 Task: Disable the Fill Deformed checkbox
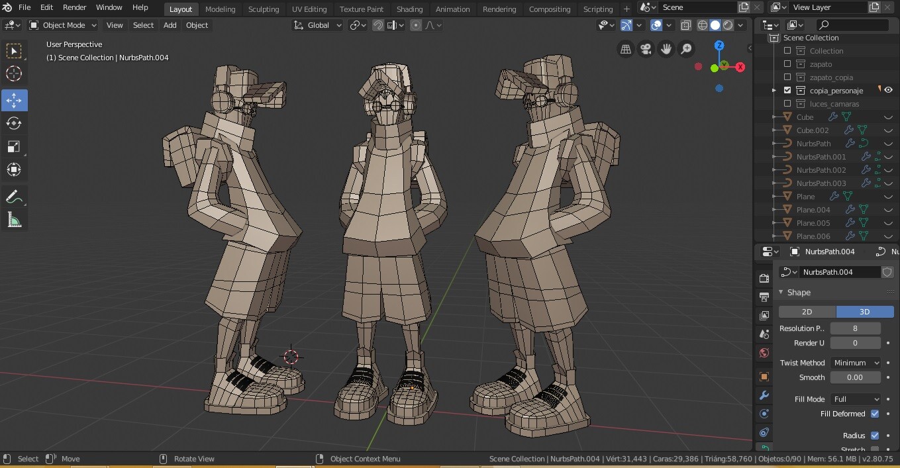[875, 414]
